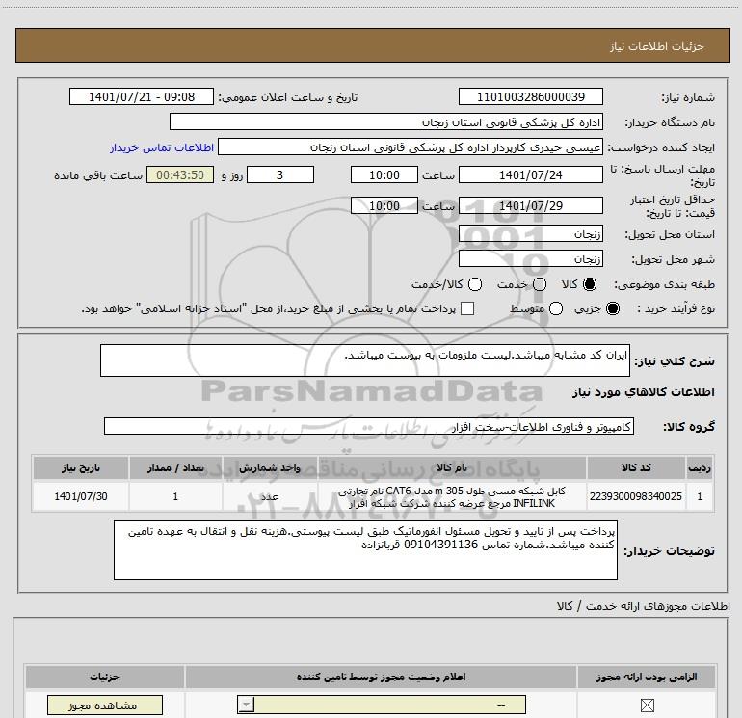Click the شهر محل تحویل field

pos(530,258)
